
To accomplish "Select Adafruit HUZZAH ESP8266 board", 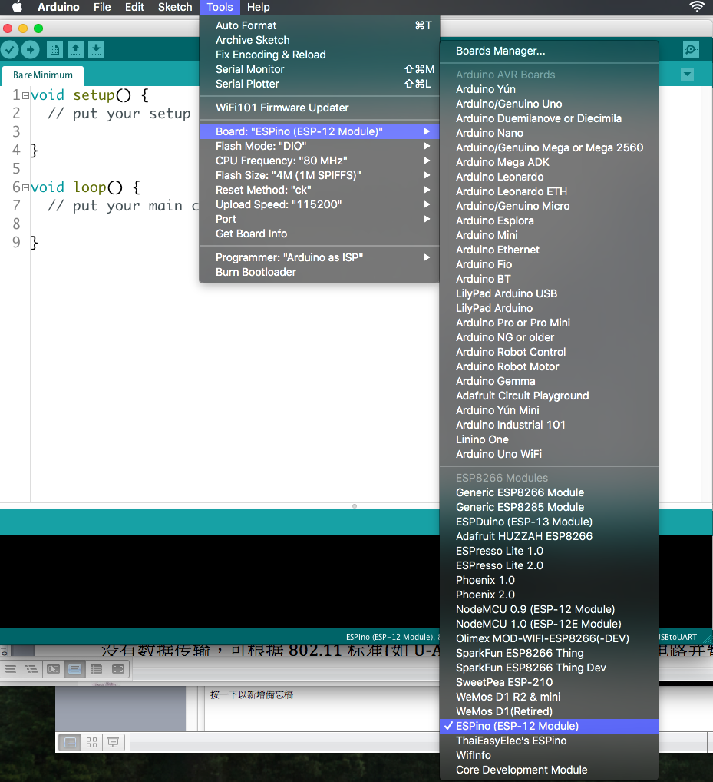I will [x=549, y=537].
